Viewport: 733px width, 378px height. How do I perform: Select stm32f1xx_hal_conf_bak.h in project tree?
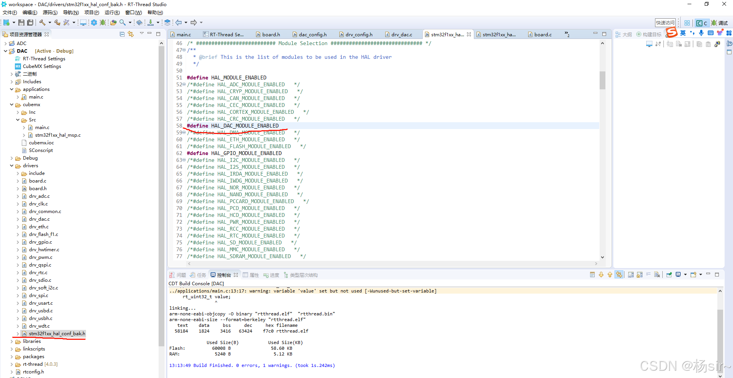[x=57, y=334]
